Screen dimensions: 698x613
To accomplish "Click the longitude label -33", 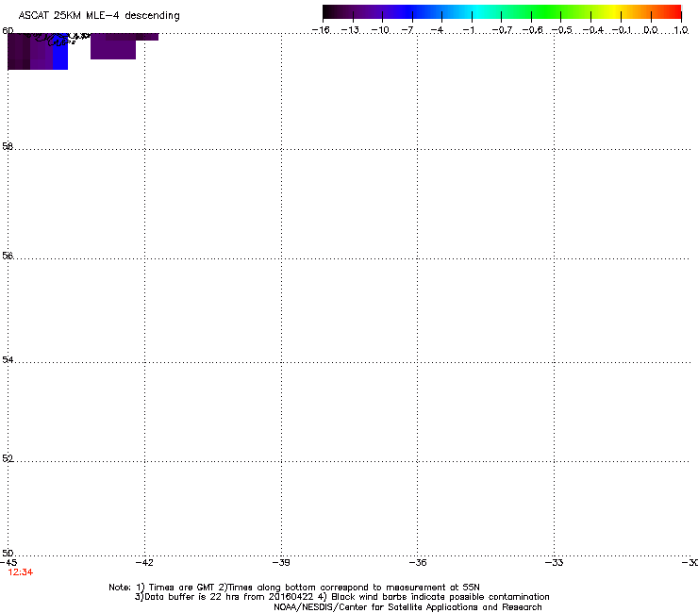I will pyautogui.click(x=555, y=563).
